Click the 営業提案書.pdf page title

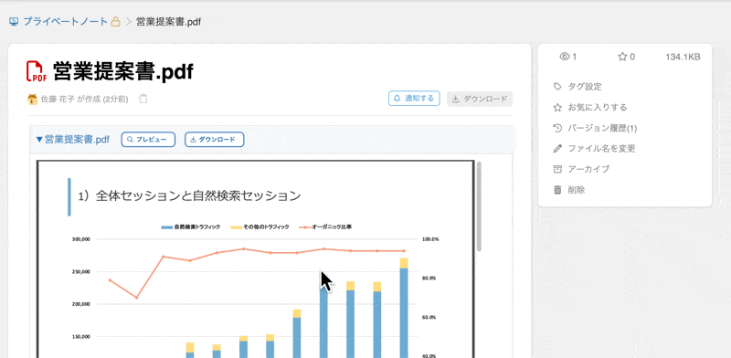[x=123, y=72]
